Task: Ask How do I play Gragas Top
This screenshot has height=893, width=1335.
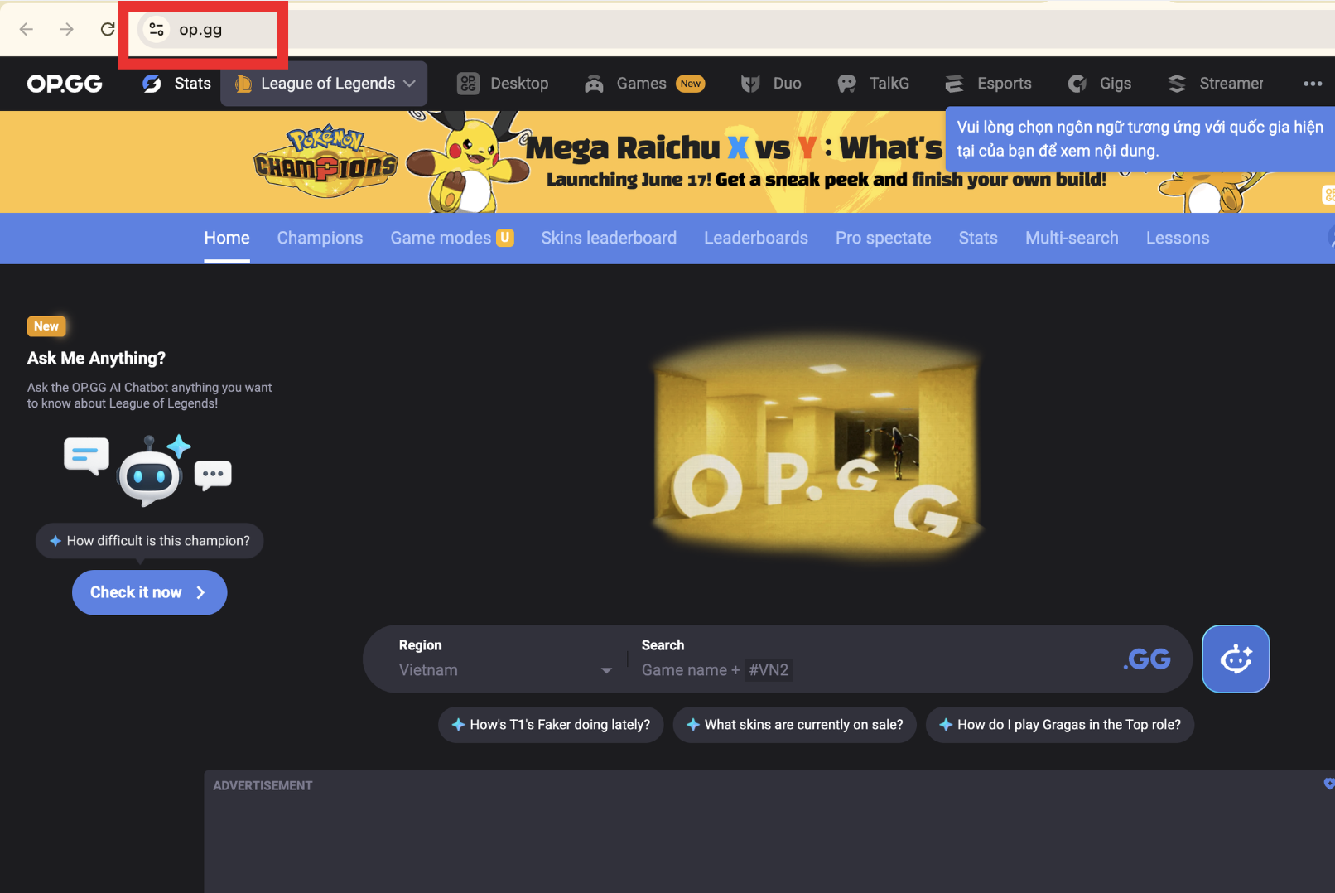Action: click(x=1060, y=725)
